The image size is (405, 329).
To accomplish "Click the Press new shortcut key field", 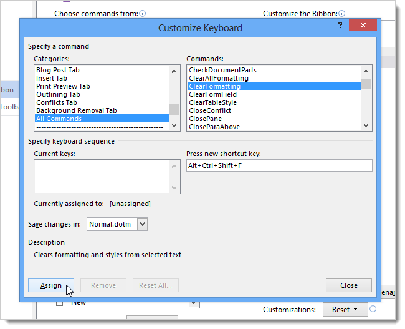I will click(x=279, y=165).
